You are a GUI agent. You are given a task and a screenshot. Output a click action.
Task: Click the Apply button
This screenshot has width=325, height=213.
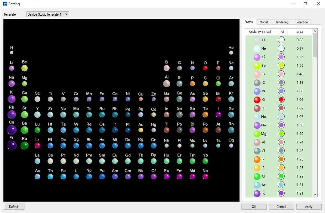pyautogui.click(x=309, y=207)
